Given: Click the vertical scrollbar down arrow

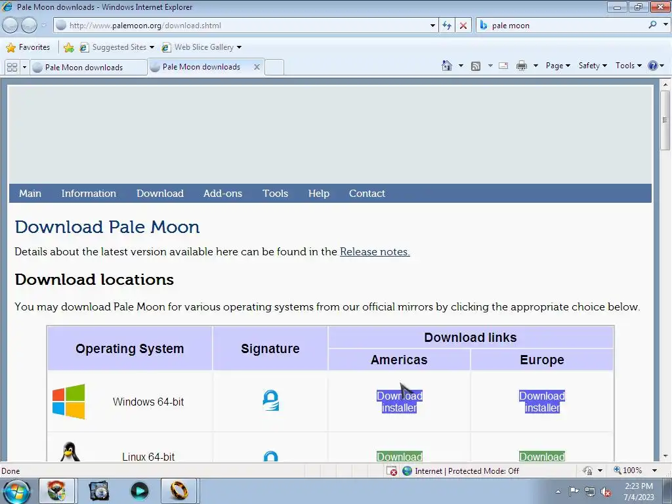Looking at the screenshot, I should coord(665,456).
